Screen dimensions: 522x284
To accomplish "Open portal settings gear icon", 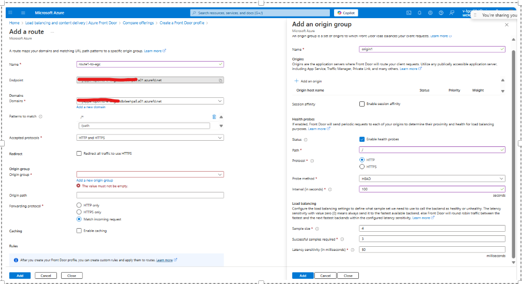I will [x=430, y=12].
